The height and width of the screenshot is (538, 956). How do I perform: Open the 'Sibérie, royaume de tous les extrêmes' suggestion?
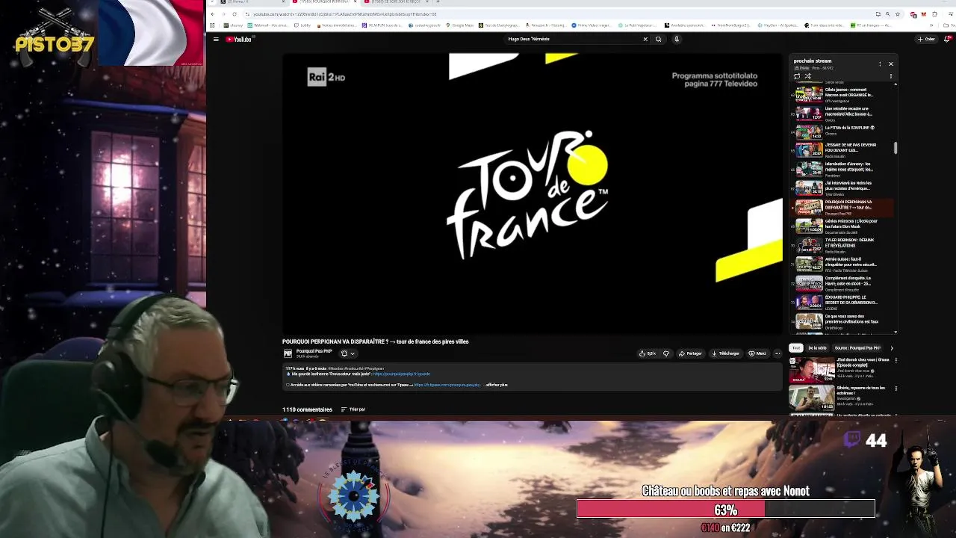tap(840, 397)
